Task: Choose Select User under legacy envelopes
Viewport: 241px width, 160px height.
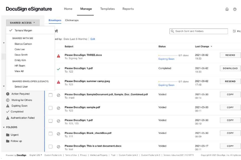Action: click(21, 87)
